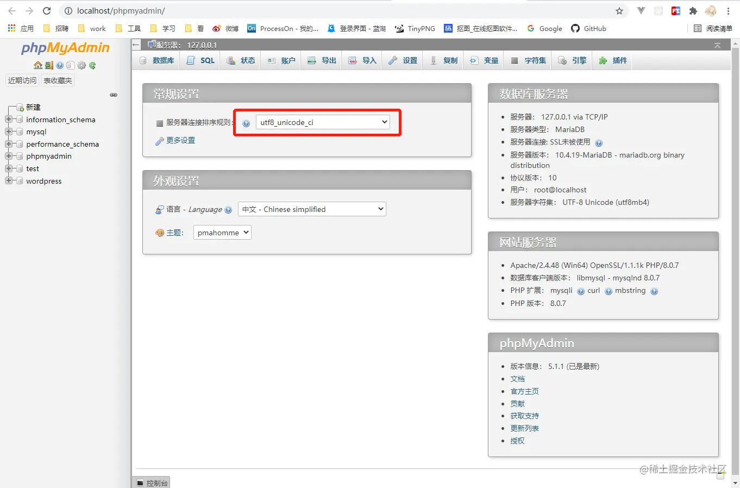This screenshot has width=740, height=488.
Task: Switch to the 状态 tab
Action: pos(241,60)
